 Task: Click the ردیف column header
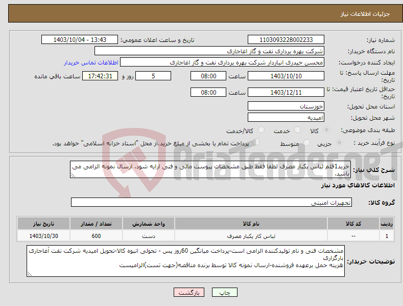click(387, 224)
